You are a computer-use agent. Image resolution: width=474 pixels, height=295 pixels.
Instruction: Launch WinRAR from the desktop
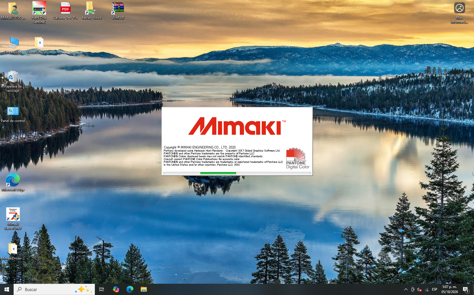click(118, 11)
